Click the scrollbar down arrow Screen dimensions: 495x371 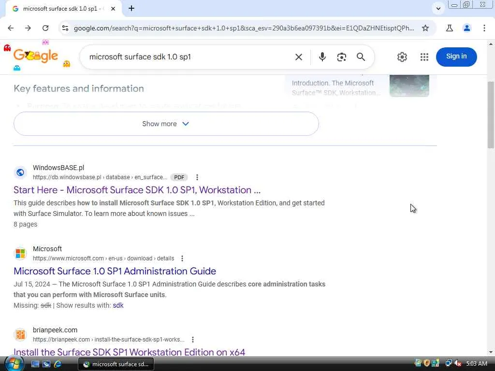[x=491, y=352]
